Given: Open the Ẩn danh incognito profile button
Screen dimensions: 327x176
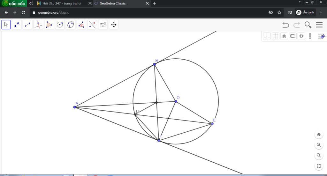Looking at the screenshot, I should point(305,12).
